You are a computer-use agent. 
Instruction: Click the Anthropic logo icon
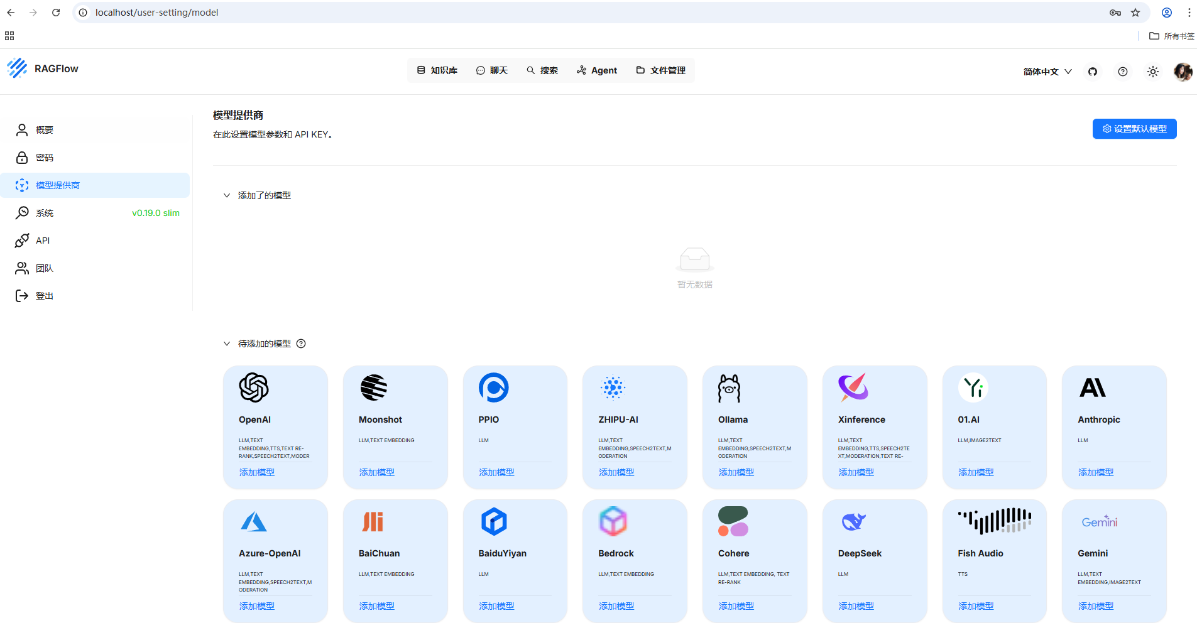click(1093, 387)
